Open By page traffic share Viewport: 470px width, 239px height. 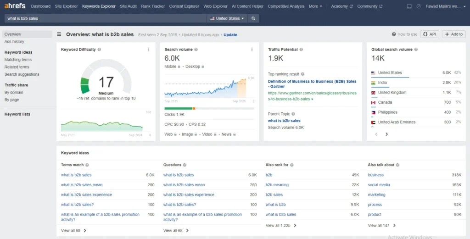[x=11, y=100]
